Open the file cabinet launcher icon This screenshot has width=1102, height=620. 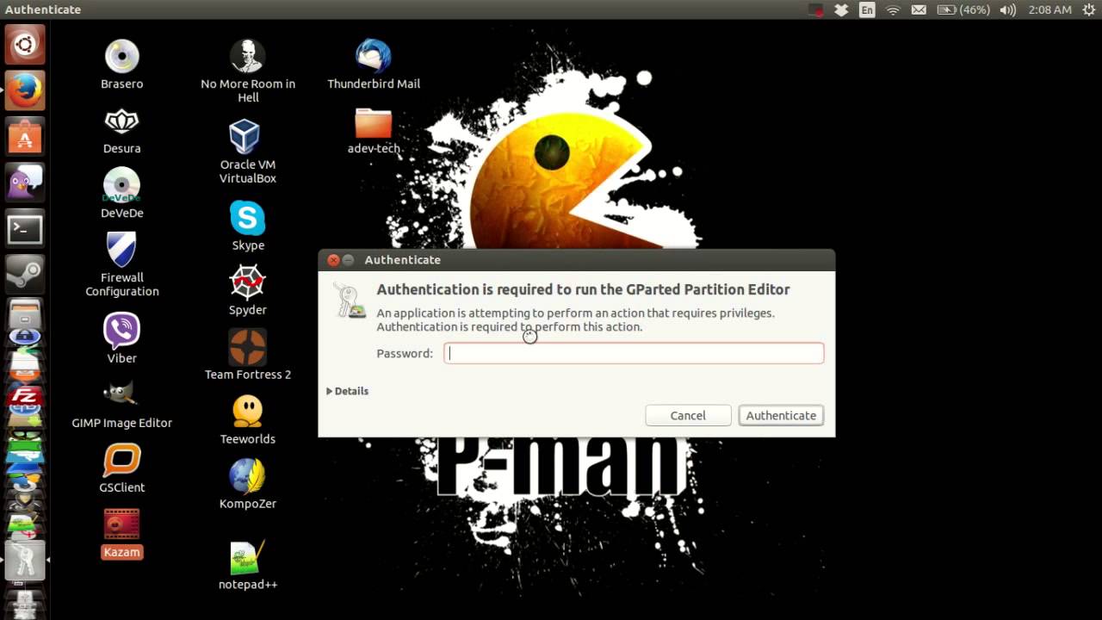click(x=24, y=315)
